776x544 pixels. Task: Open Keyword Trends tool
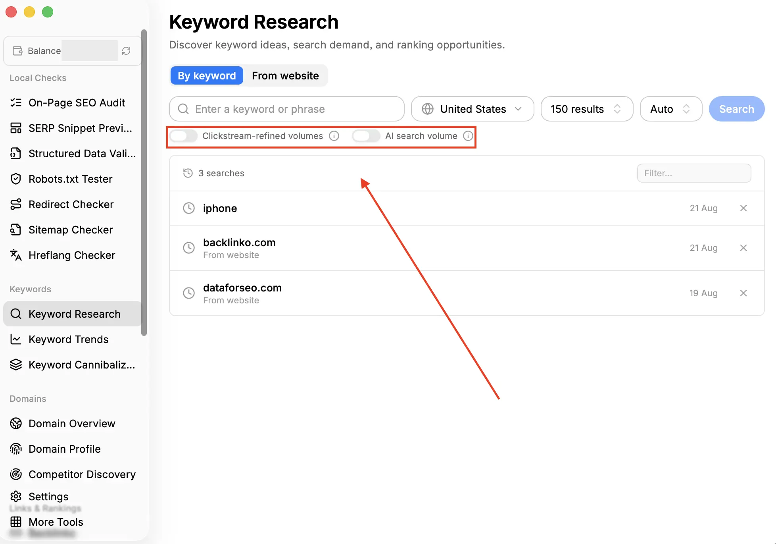point(72,340)
